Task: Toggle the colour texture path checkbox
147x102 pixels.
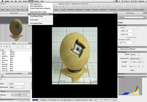Action: [x=19, y=95]
